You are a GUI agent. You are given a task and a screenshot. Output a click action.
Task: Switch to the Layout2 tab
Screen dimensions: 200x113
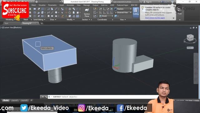click(24, 100)
